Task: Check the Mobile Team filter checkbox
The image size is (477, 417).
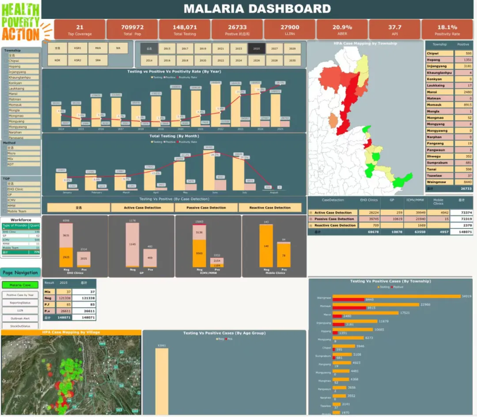Action: tap(5, 211)
